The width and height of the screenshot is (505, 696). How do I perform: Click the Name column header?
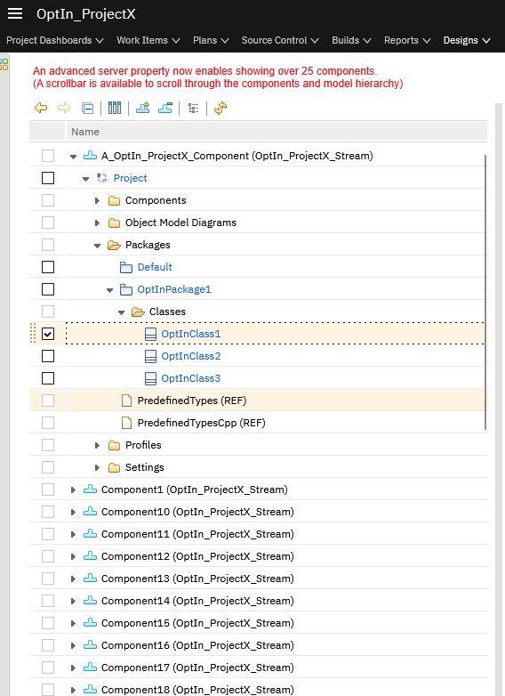point(277,132)
